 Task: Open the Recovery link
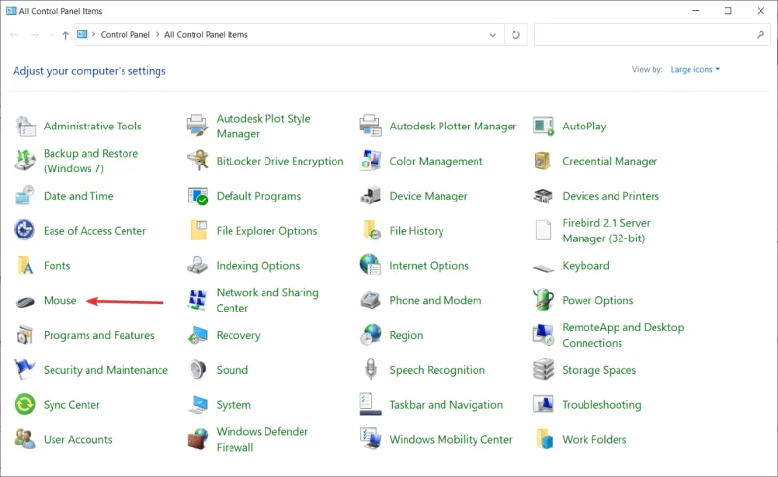[x=238, y=335]
